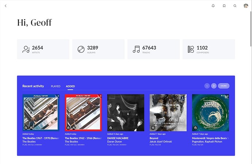Switch to the PLAYED tab
This screenshot has width=252, height=164.
pyautogui.click(x=56, y=86)
